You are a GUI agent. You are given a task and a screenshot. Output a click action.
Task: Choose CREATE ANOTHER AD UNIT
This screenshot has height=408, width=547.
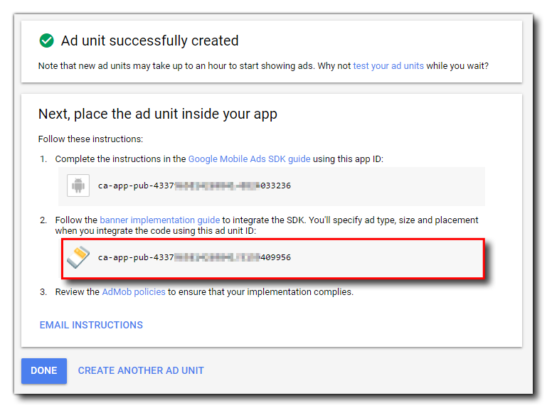[x=141, y=370]
